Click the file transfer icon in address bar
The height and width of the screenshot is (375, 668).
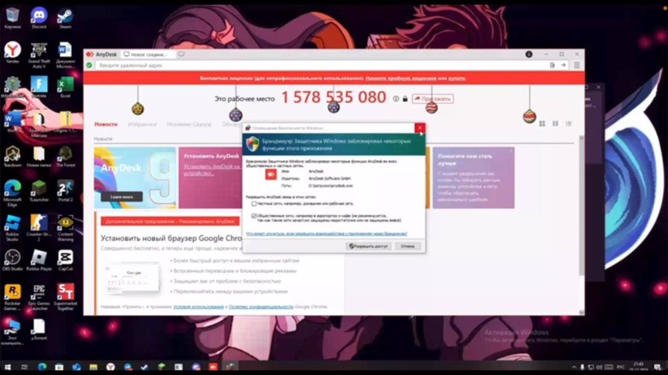pyautogui.click(x=552, y=65)
